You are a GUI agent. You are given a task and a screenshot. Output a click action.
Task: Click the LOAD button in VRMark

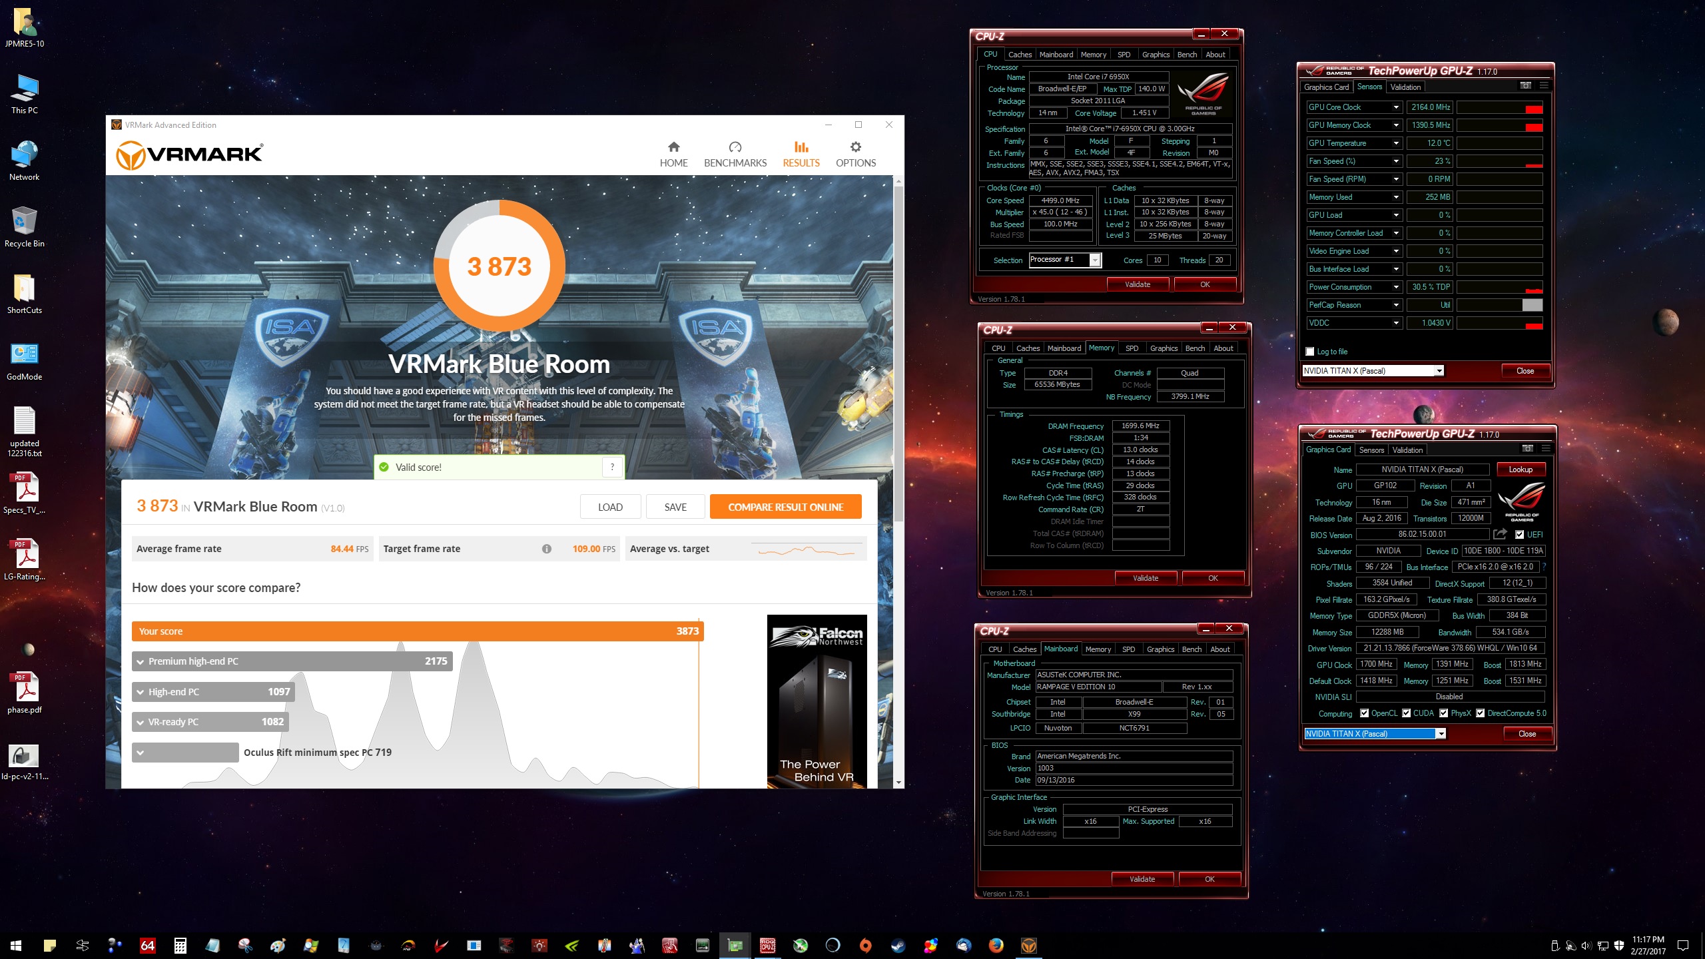click(x=610, y=507)
